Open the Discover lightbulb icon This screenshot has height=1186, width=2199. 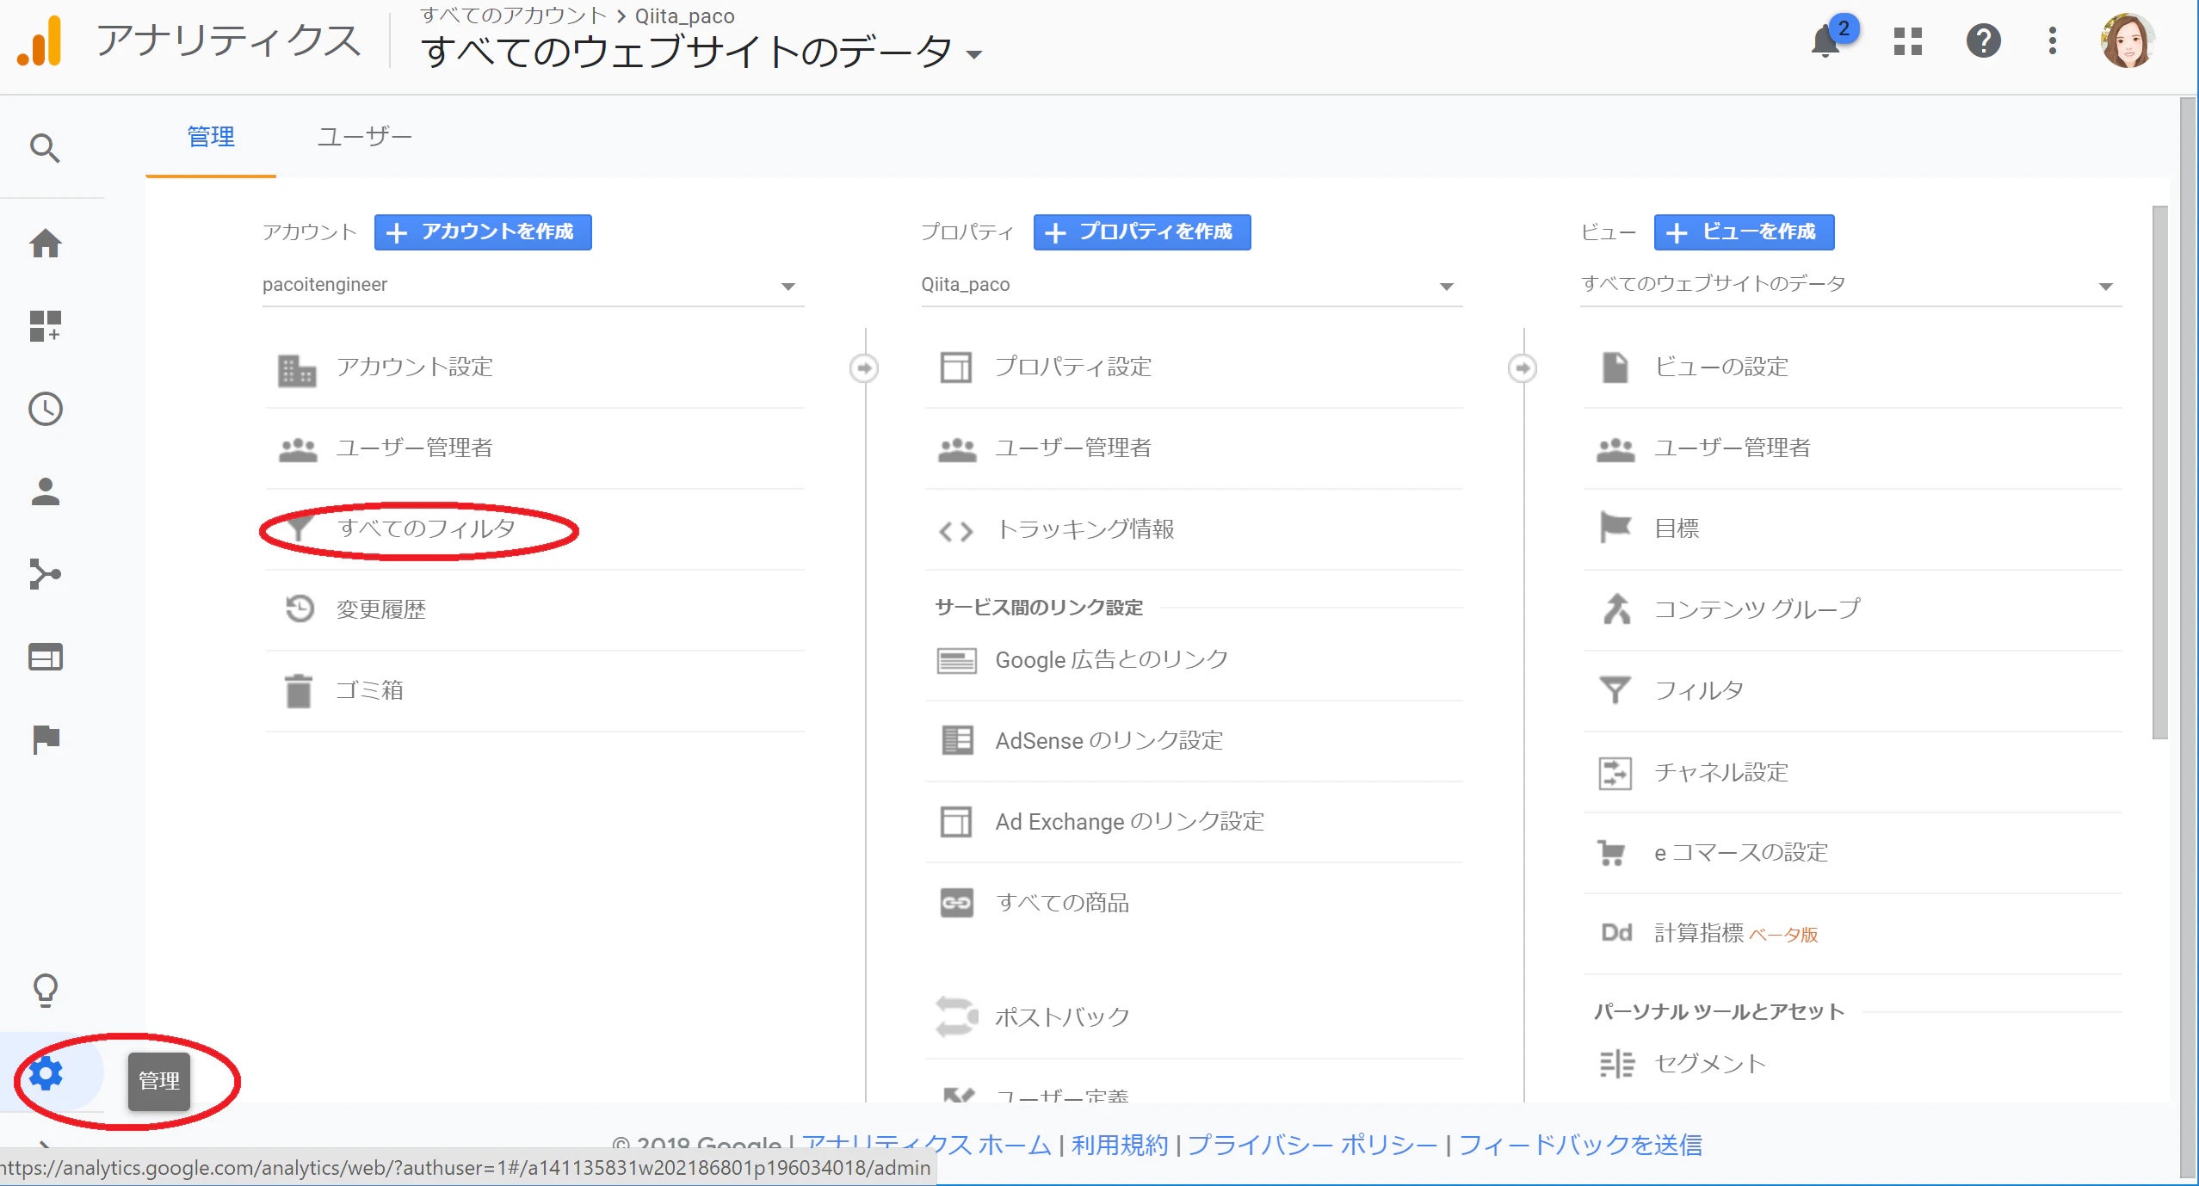pos(45,991)
